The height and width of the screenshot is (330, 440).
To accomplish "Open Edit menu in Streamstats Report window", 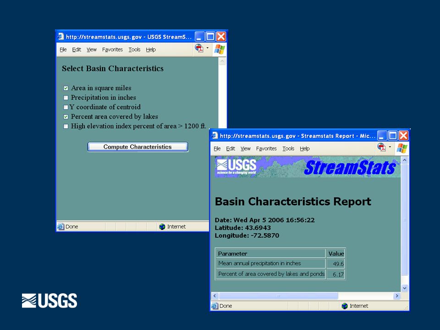I will pos(231,148).
